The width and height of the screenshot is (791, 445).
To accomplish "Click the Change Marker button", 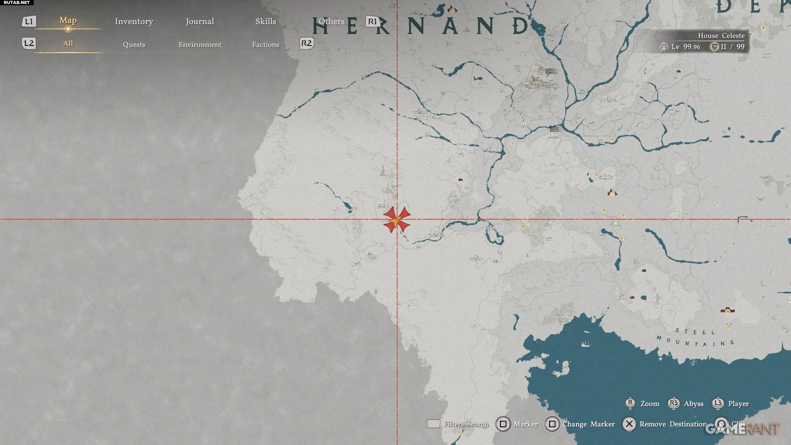I will click(580, 424).
